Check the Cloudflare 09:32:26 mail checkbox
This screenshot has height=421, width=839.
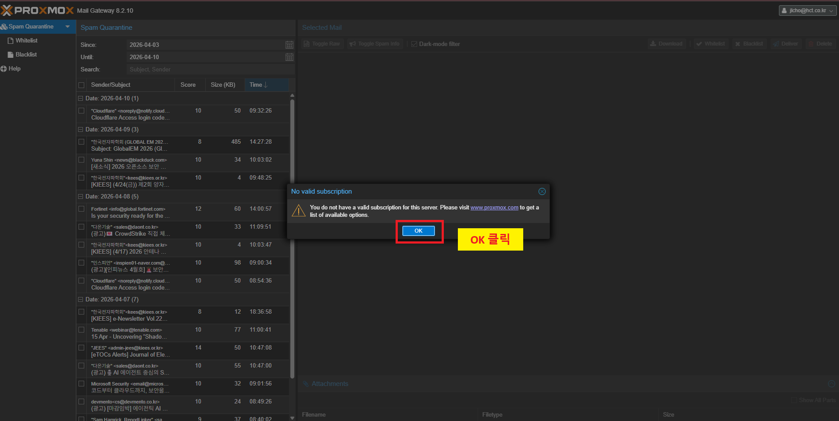[81, 111]
